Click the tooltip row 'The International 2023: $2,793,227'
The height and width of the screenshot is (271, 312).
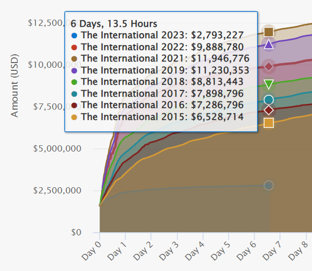point(157,35)
